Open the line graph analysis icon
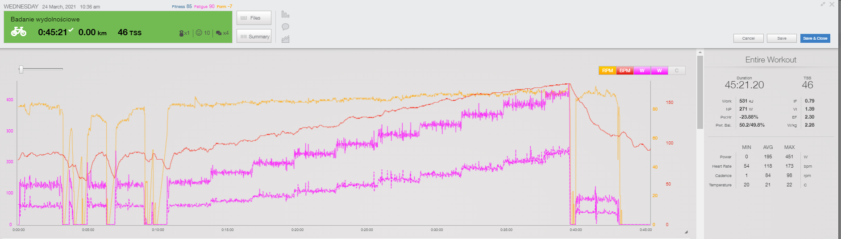841x239 pixels. (x=285, y=39)
